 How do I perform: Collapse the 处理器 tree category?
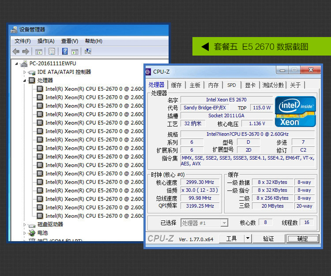24,81
